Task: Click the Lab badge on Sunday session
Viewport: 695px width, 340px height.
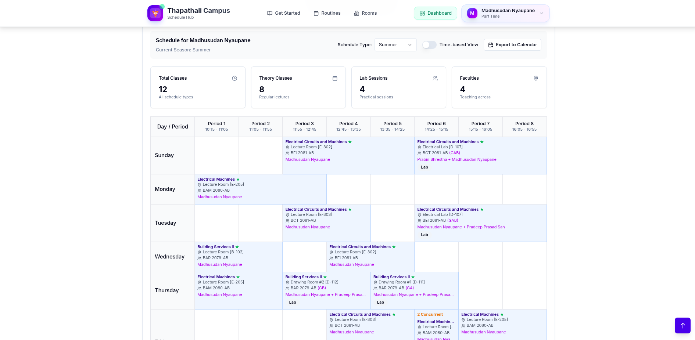Action: click(424, 167)
